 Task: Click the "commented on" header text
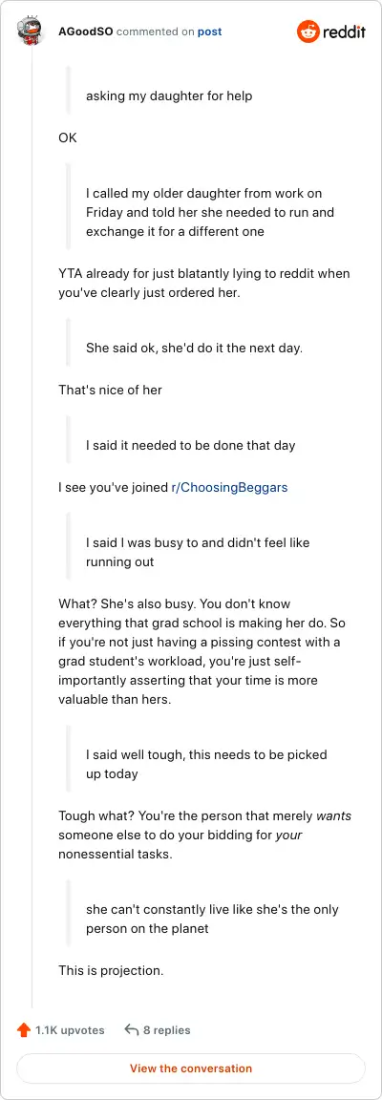point(155,32)
